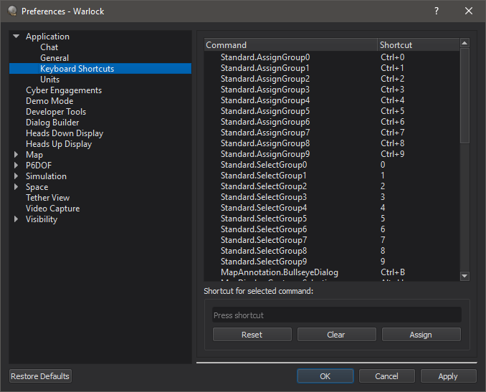This screenshot has width=486, height=392.
Task: Expand the Map tree node
Action: click(x=16, y=155)
